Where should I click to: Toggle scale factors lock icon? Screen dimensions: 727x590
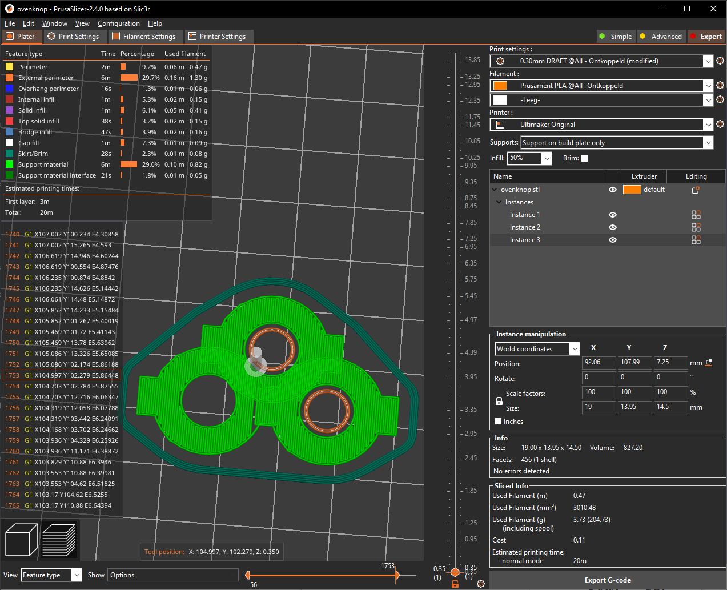click(x=499, y=401)
